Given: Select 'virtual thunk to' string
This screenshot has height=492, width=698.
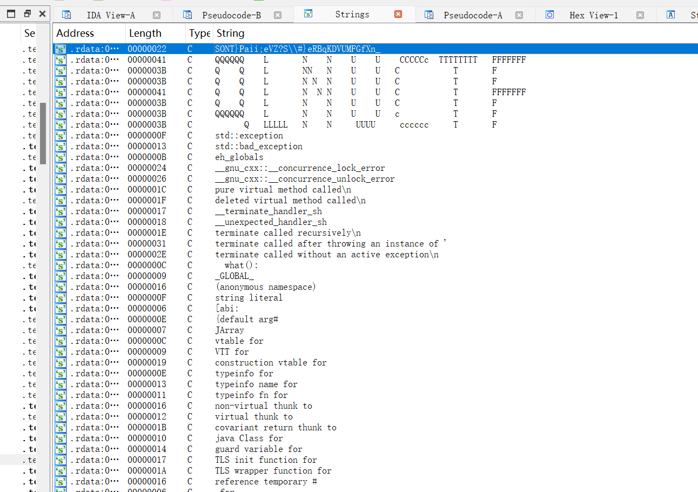Looking at the screenshot, I should click(254, 417).
